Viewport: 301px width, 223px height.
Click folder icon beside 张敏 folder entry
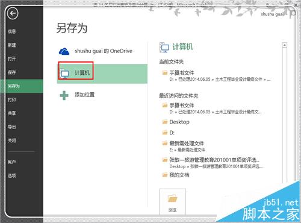165,160
